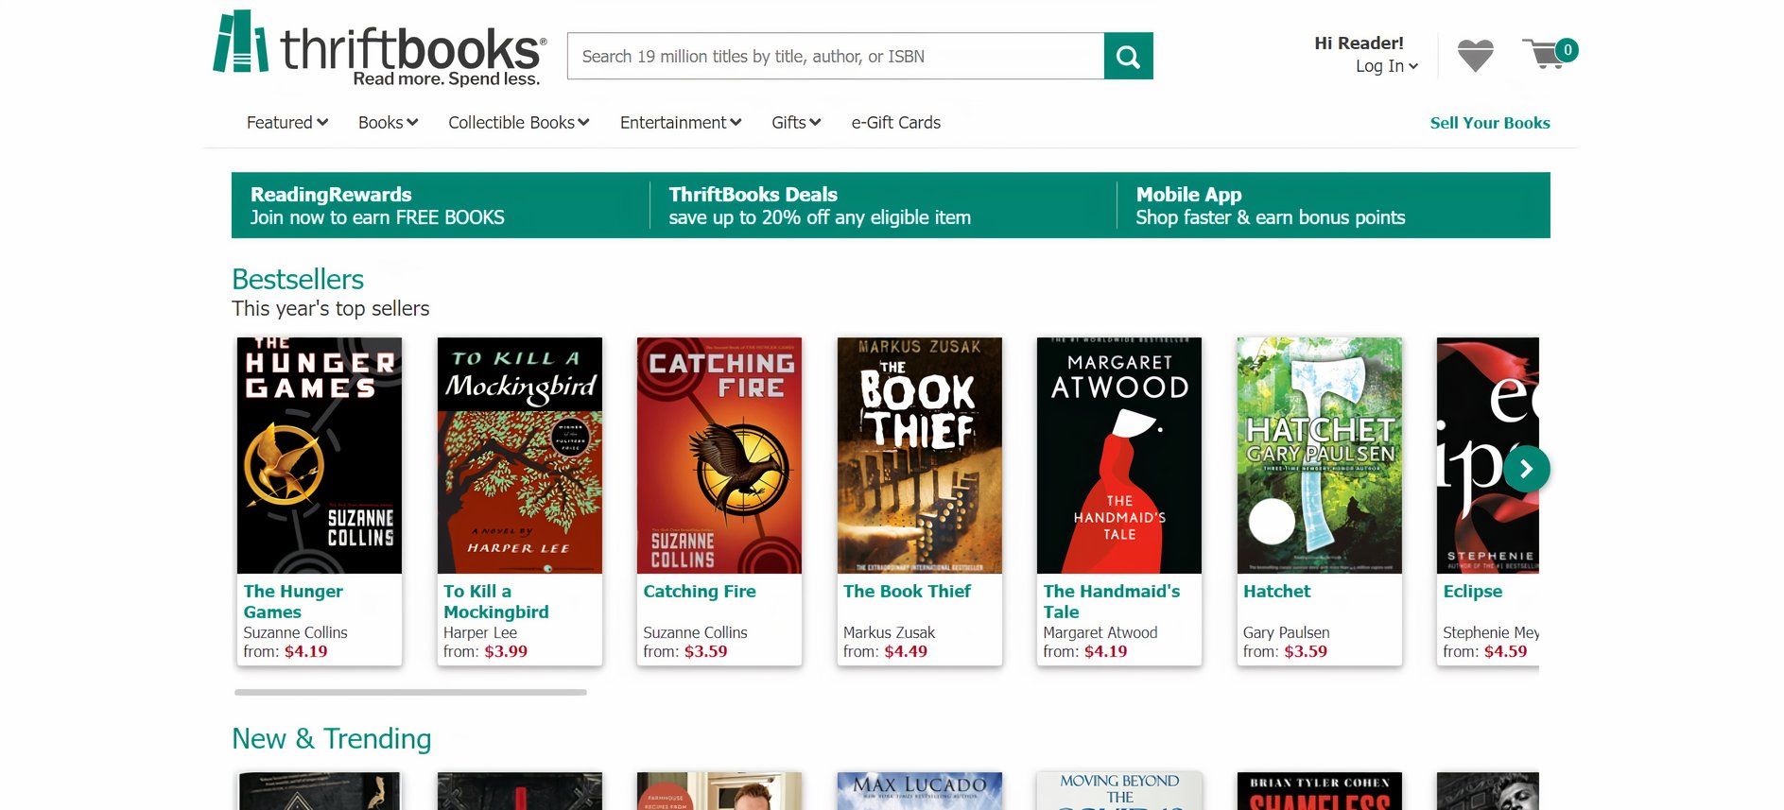Screen dimensions: 1784x810
Task: Open the Bestsellers heading link
Action: click(x=298, y=280)
